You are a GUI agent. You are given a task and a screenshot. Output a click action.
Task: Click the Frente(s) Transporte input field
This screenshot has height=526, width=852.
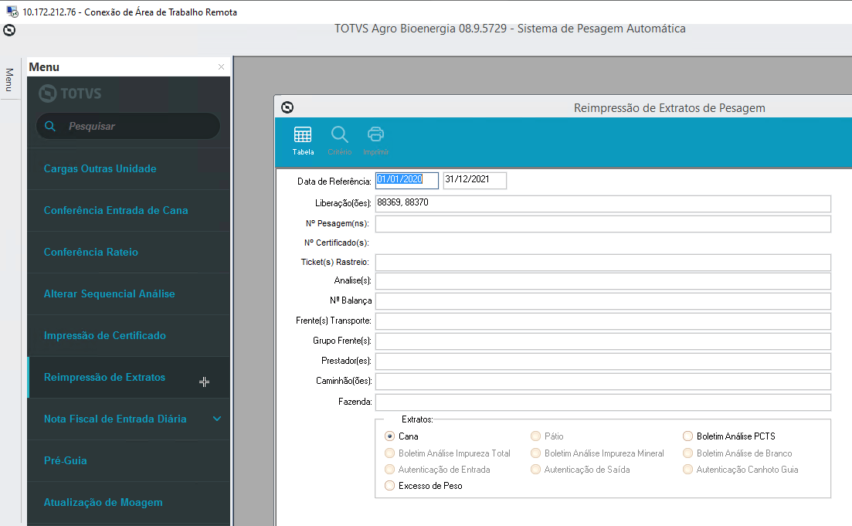pyautogui.click(x=603, y=321)
